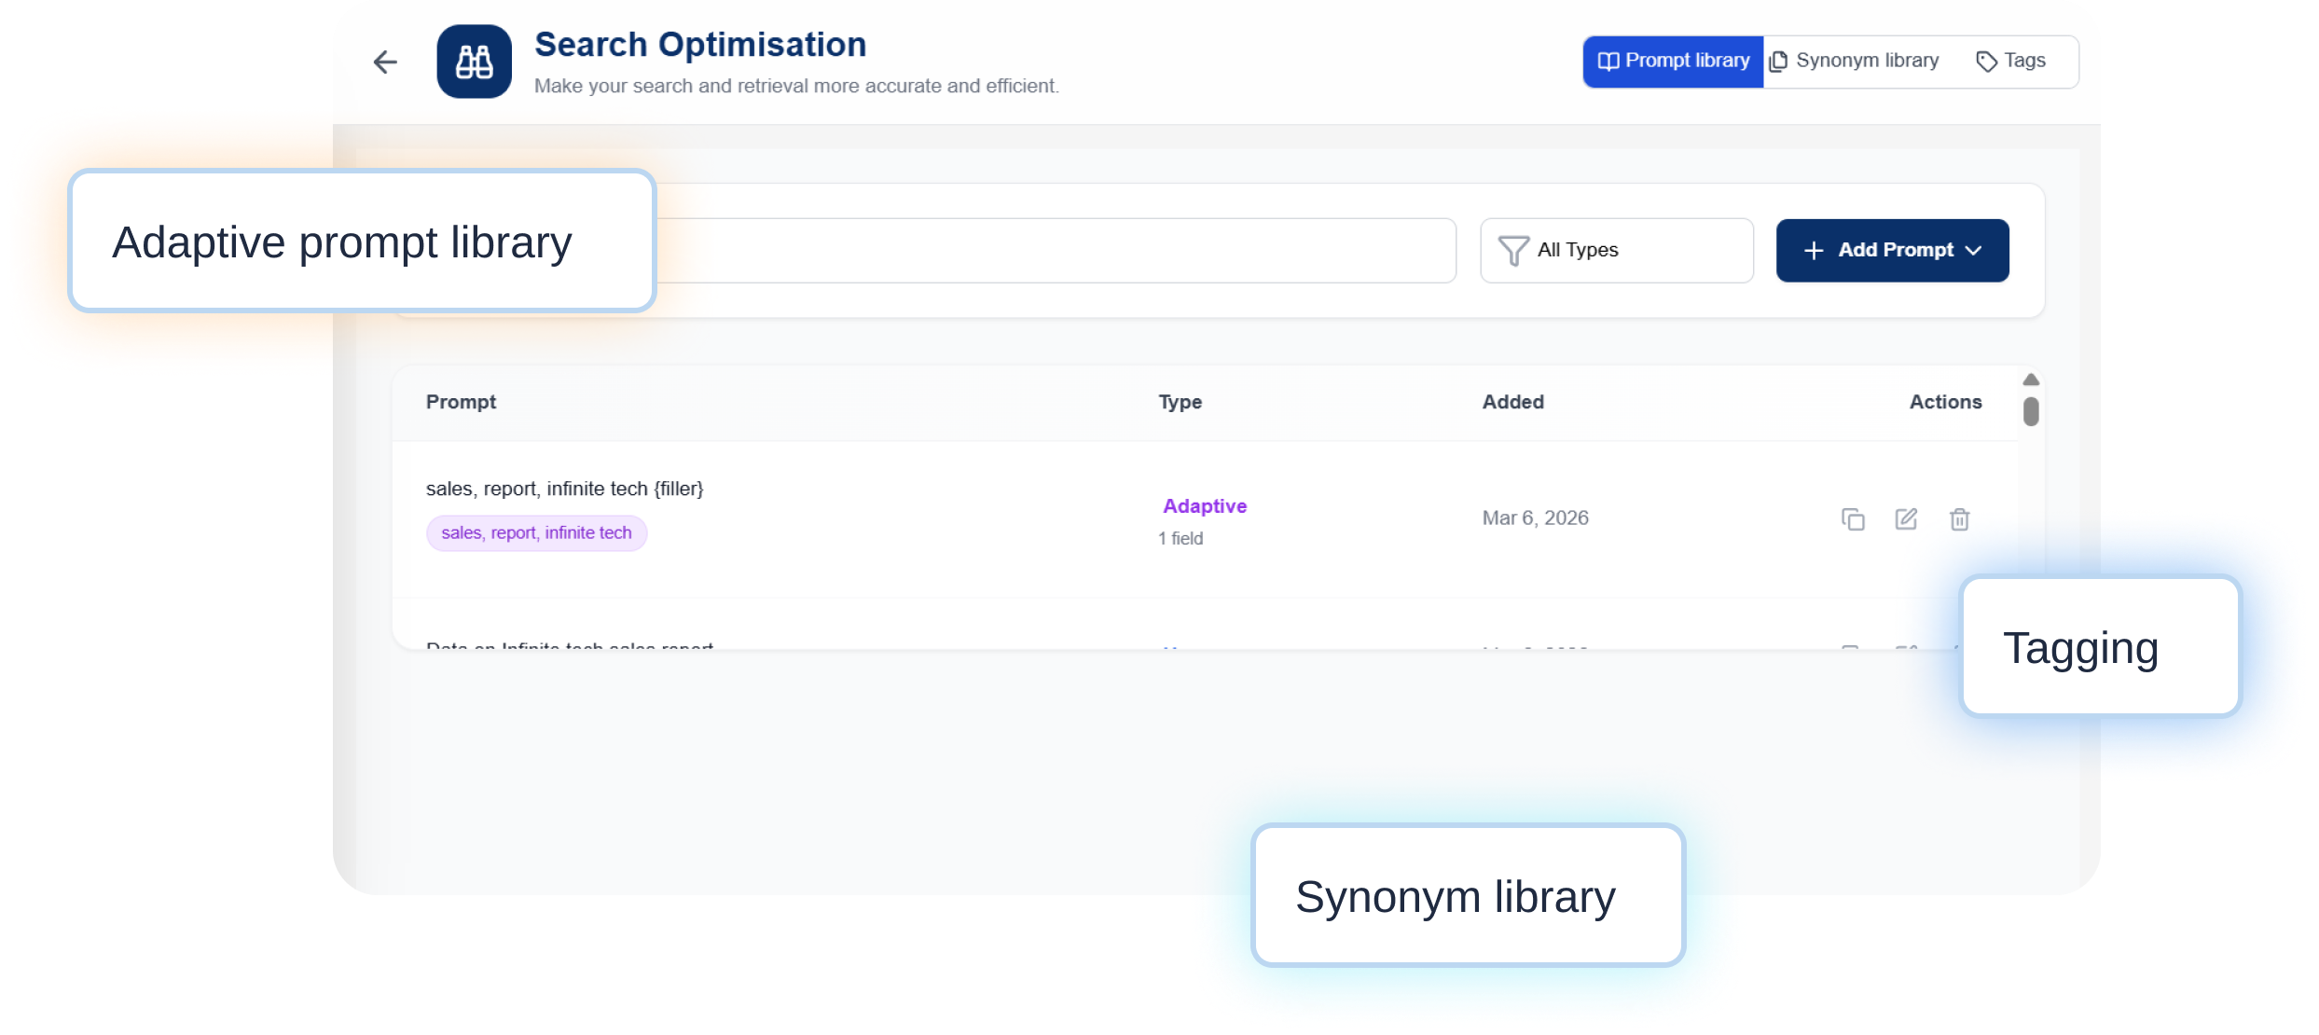
Task: Click the back arrow to leave Search Optimisation
Action: coord(385,62)
